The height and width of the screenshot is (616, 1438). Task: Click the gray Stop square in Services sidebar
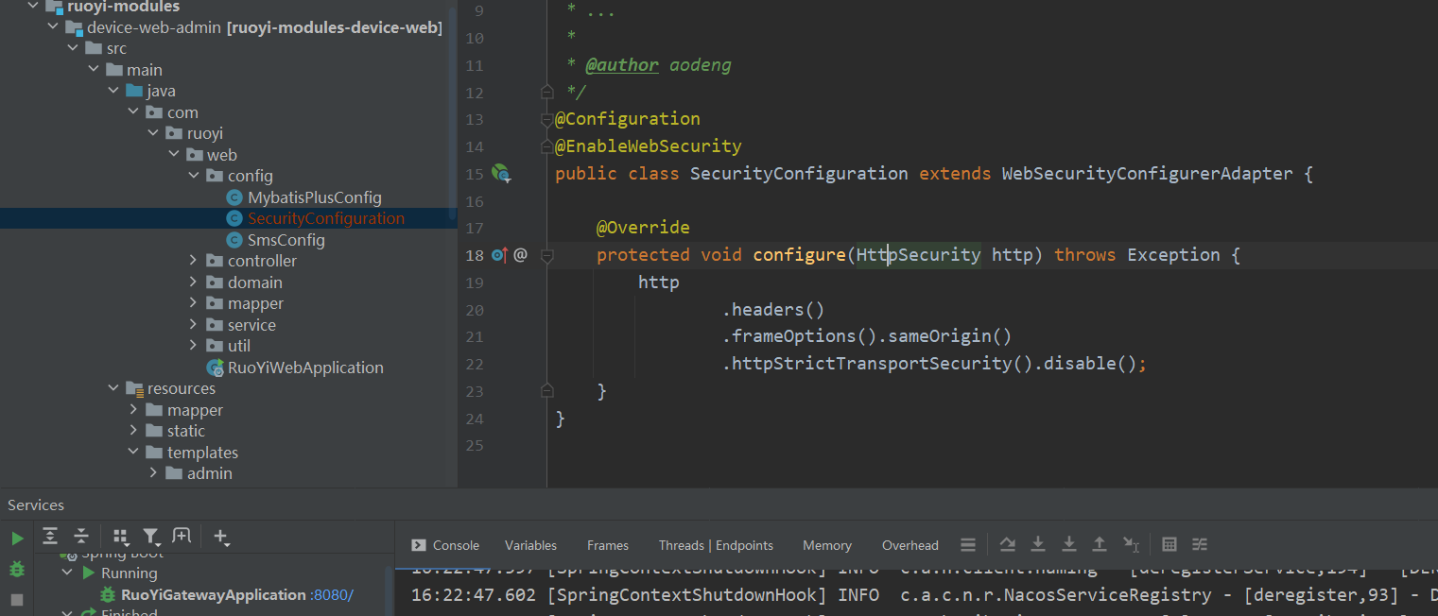[17, 600]
